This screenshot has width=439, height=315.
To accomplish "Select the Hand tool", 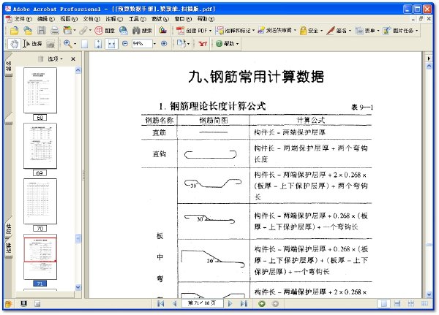I will 14,44.
